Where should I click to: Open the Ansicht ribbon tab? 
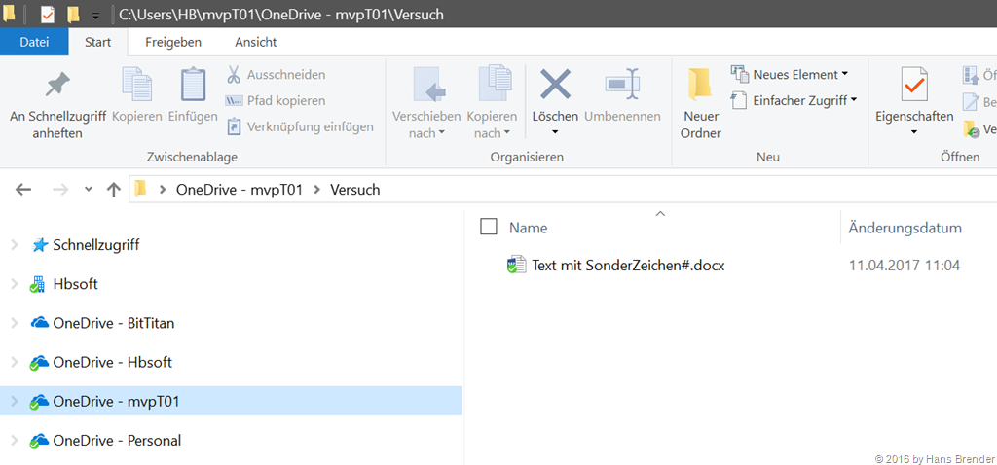point(255,42)
